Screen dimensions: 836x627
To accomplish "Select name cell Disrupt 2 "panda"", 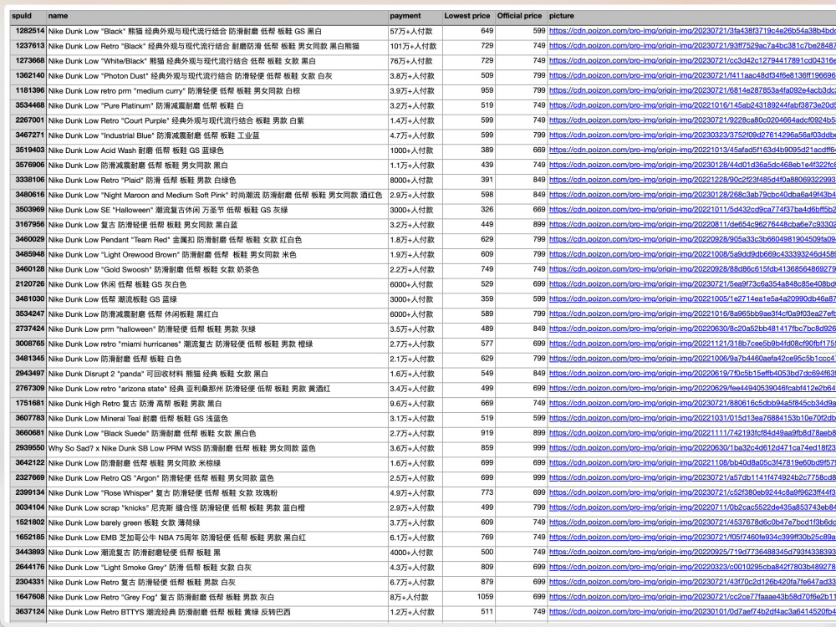I will coord(217,374).
